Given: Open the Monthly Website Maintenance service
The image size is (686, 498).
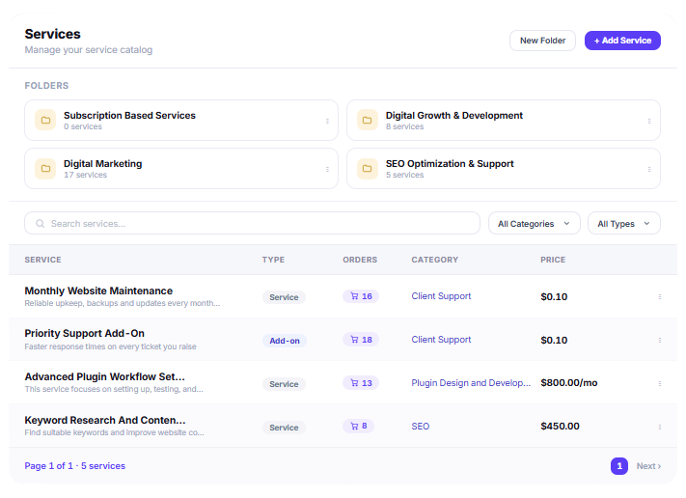Looking at the screenshot, I should click(x=98, y=291).
